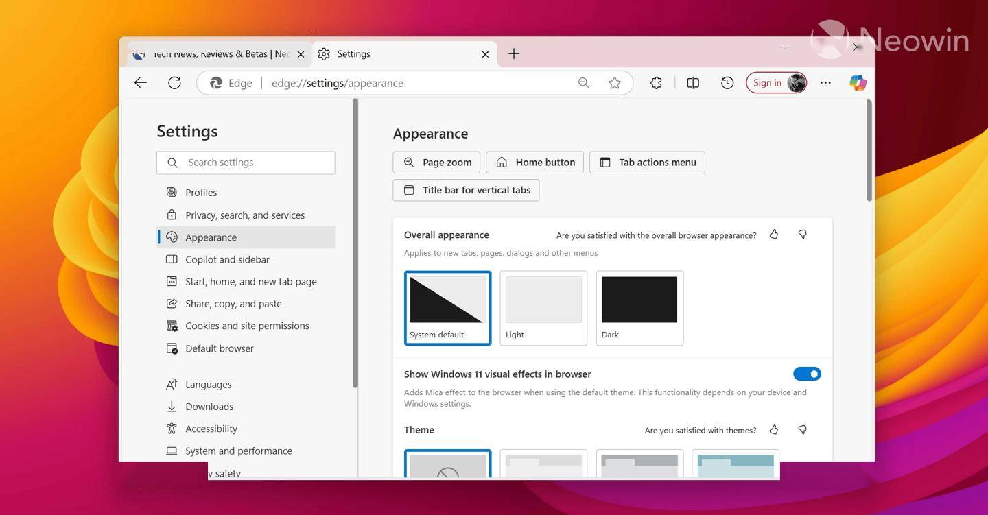Add this page to favorites star
The image size is (988, 515).
click(x=615, y=83)
